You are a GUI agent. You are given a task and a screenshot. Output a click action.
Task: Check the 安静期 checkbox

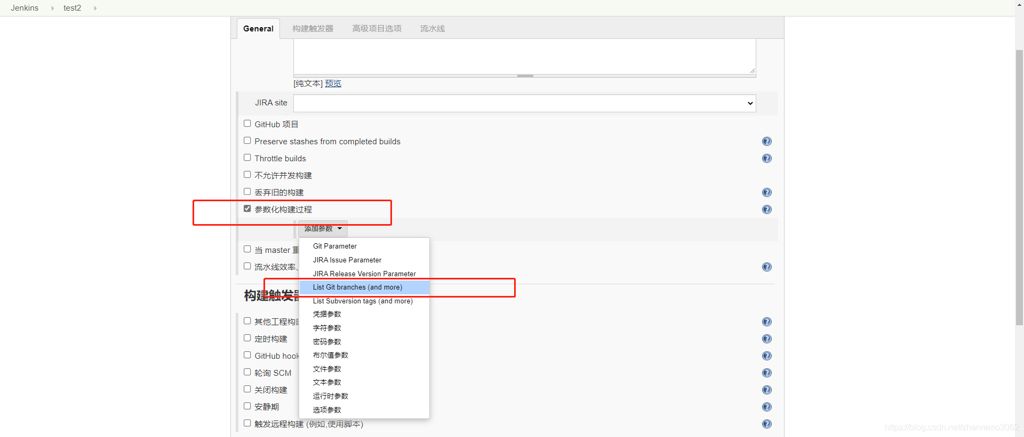point(247,406)
